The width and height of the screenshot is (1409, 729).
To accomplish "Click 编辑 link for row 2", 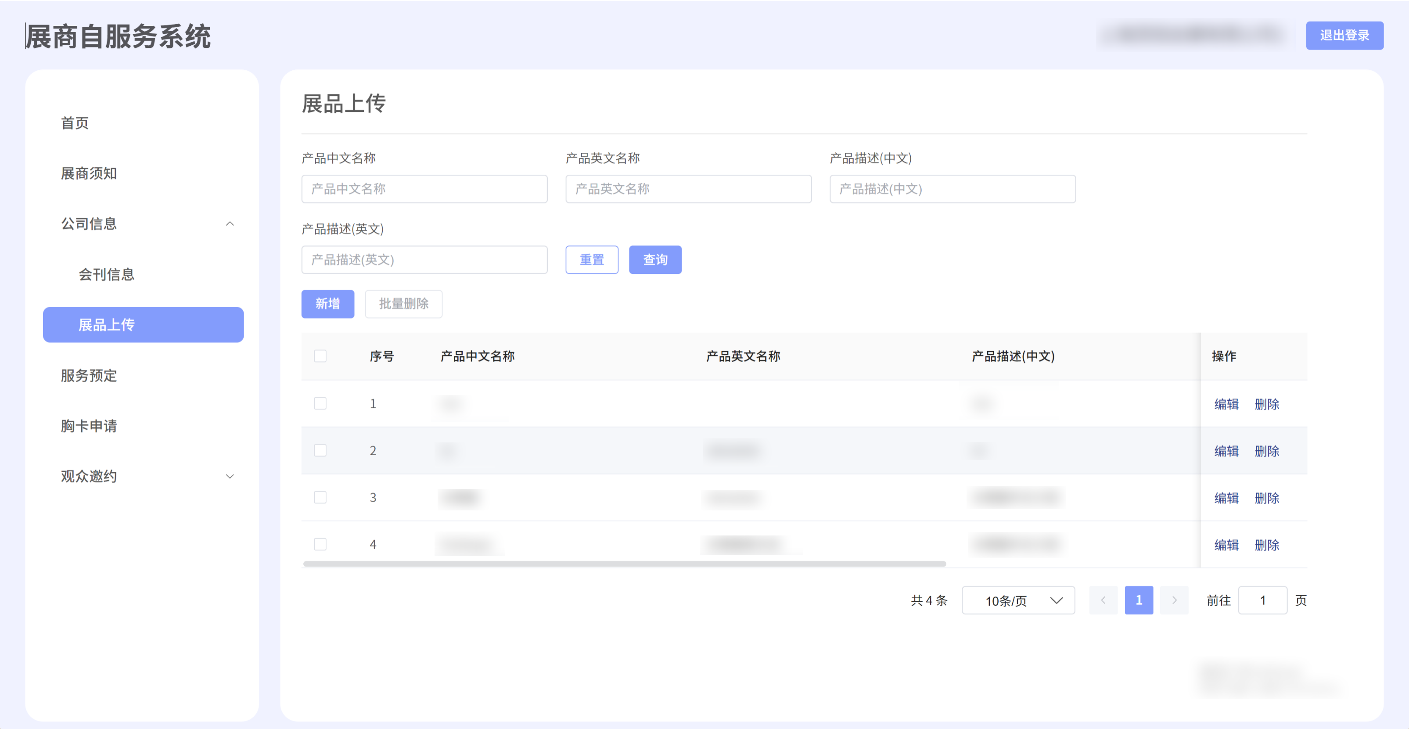I will click(x=1226, y=451).
